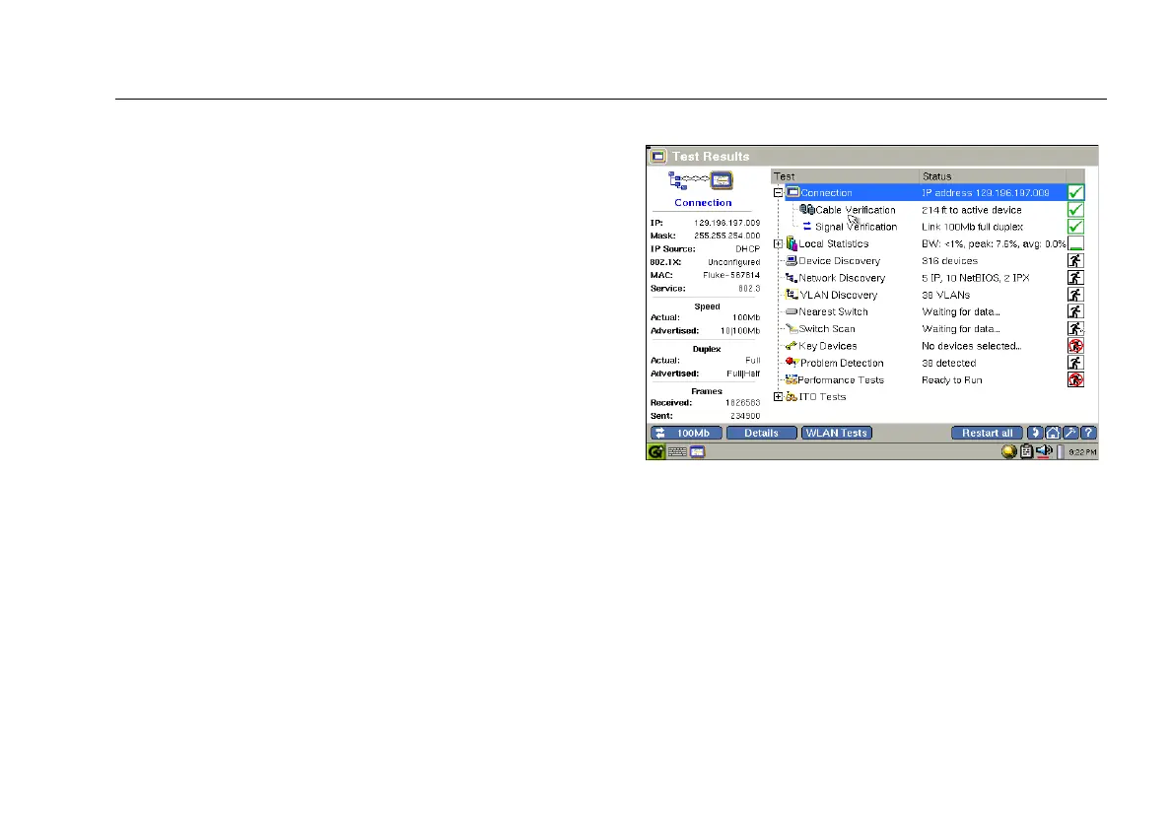
Task: Click the '5 IP, 10 NetBIOS, 2 IPX' status
Action: [975, 278]
